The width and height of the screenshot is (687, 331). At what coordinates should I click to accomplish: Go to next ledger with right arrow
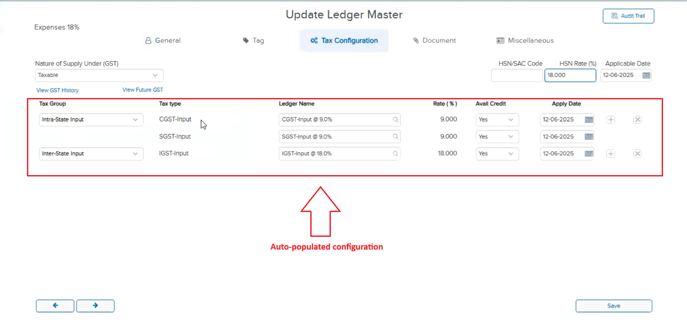point(95,306)
